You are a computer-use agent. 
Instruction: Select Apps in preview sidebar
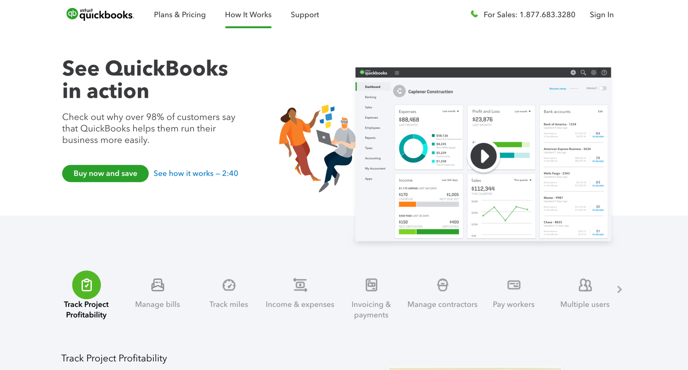[x=368, y=179]
